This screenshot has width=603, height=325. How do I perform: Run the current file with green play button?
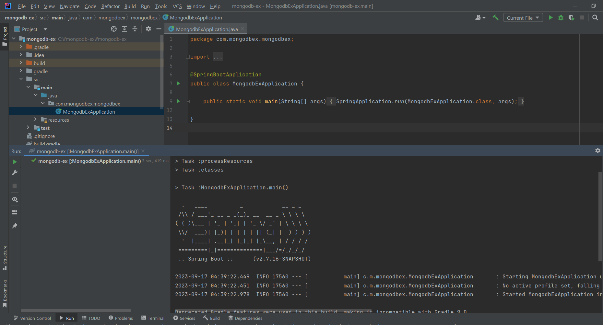tap(550, 17)
